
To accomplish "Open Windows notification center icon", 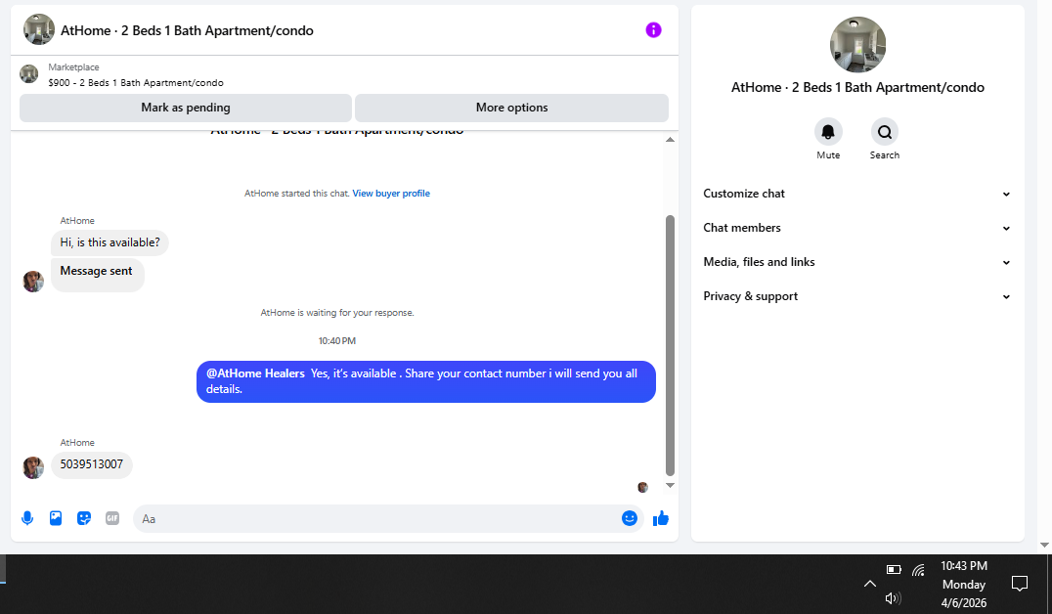I will [x=1019, y=584].
